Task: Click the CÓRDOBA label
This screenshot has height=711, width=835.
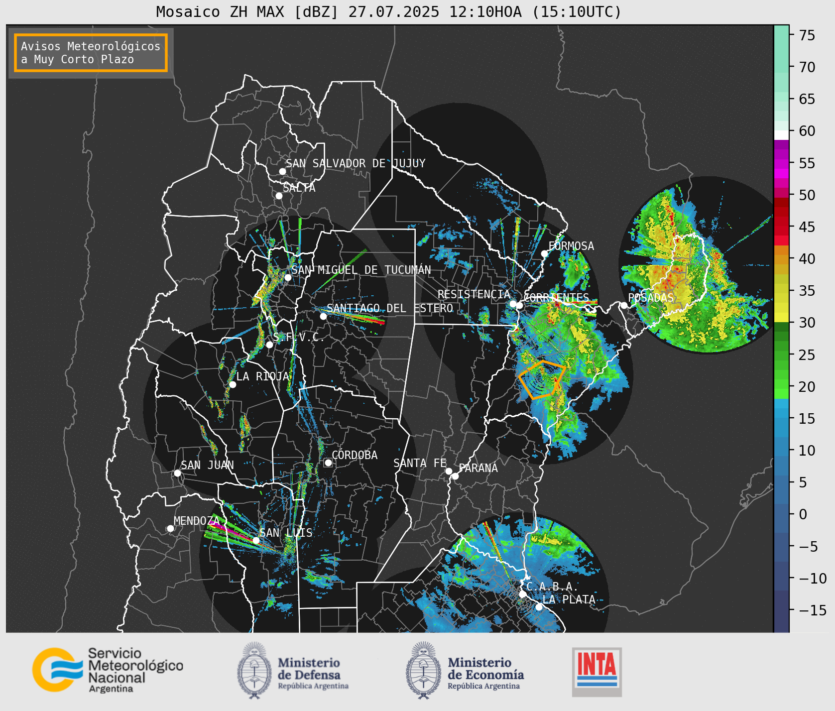Action: [x=355, y=455]
